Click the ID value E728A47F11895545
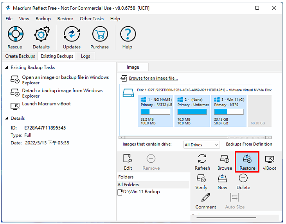 click(45, 128)
